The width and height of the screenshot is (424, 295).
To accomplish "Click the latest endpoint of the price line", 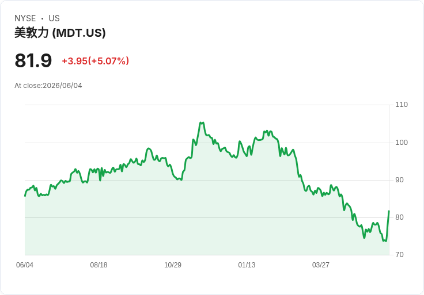I will (389, 211).
